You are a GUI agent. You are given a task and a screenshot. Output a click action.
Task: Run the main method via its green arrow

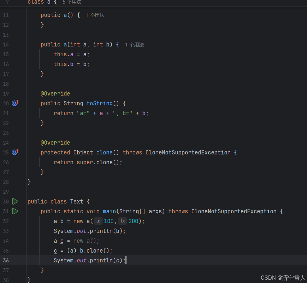coord(15,211)
